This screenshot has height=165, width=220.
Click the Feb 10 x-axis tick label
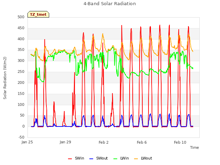click(180, 142)
